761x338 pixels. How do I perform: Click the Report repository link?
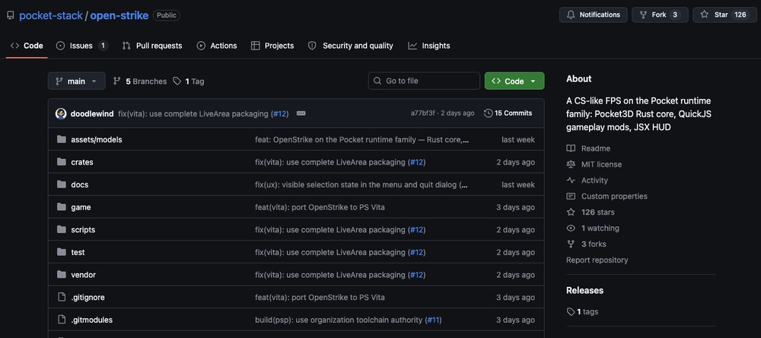(597, 260)
